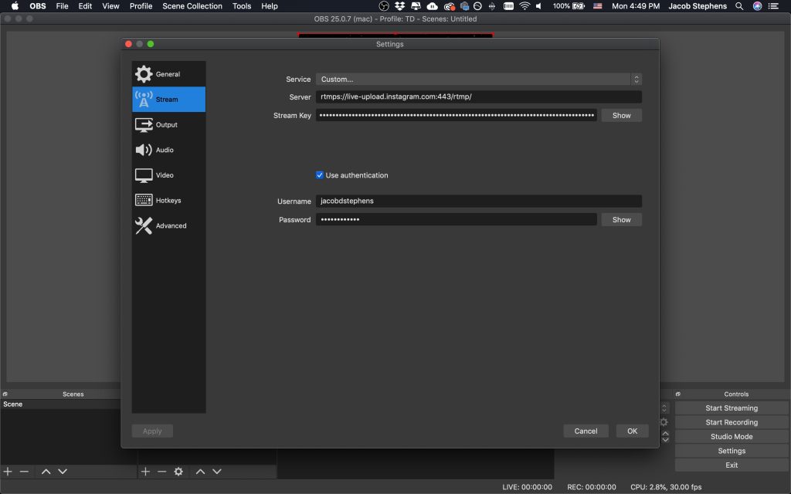Open Advanced tools icon
The height and width of the screenshot is (494, 791).
pos(144,226)
